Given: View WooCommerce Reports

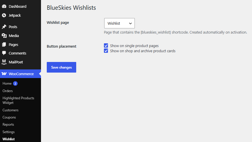Looking at the screenshot, I should pyautogui.click(x=8, y=125).
